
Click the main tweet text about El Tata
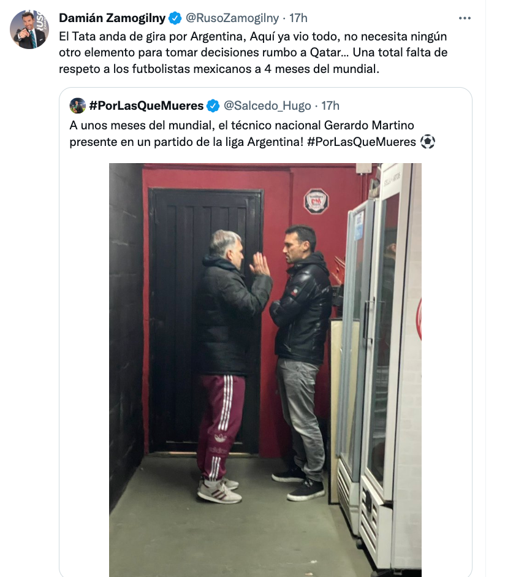pos(253,53)
